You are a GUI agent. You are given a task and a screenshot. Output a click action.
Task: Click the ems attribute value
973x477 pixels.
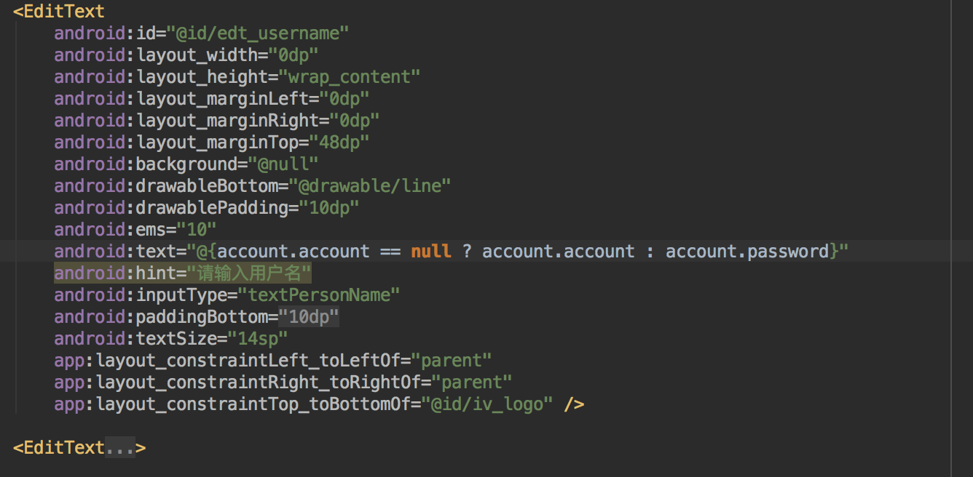(x=197, y=230)
